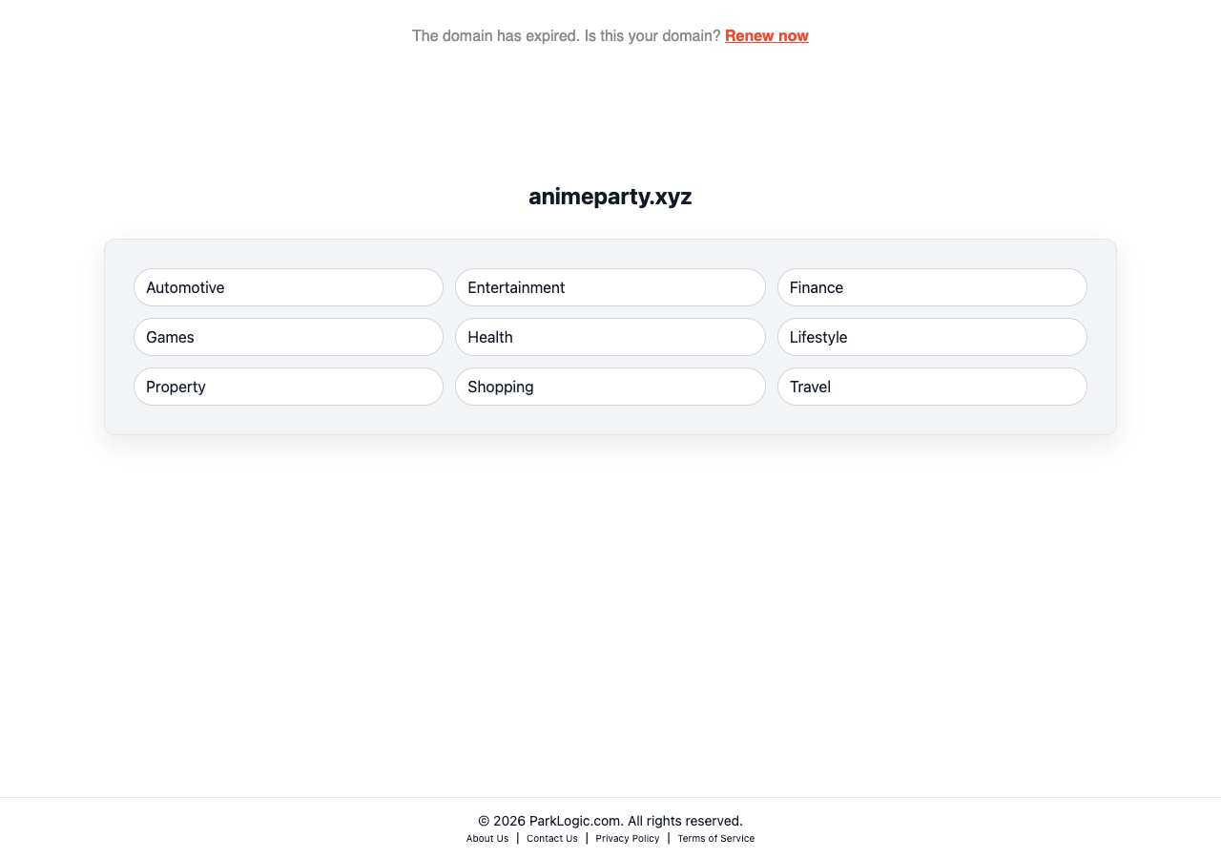Screen dimensions: 1221x859
Task: Select the Travel category
Action: click(931, 387)
